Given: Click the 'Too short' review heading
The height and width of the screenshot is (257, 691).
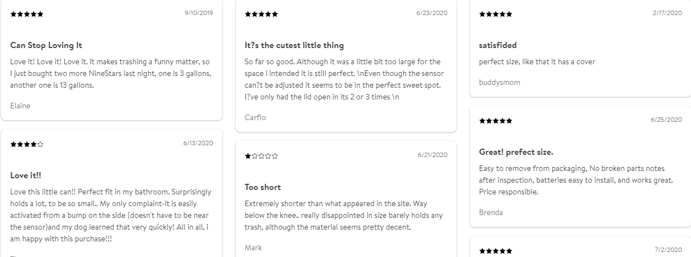Looking at the screenshot, I should point(263,187).
